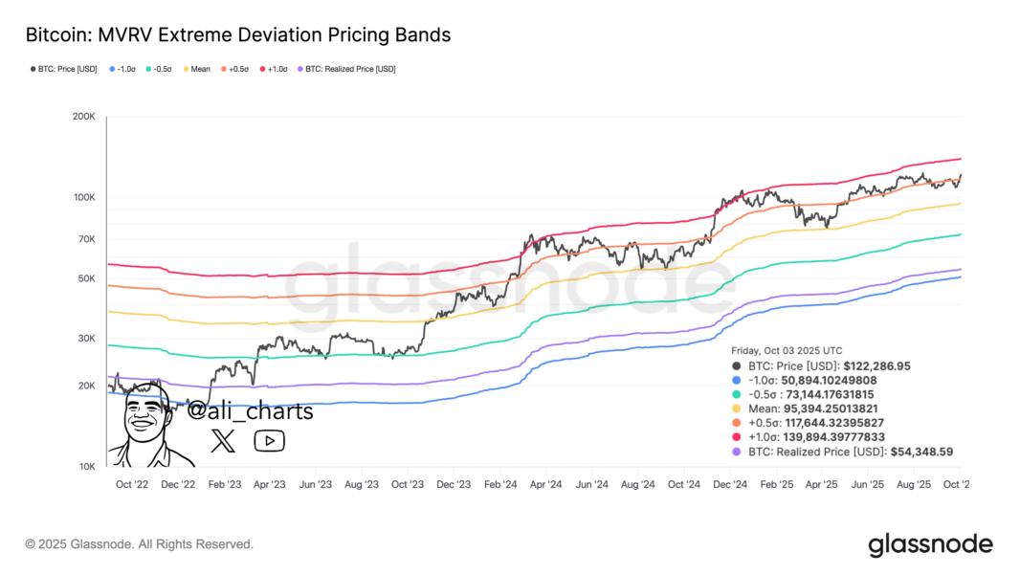Click the black price dot in tooltip

point(736,365)
